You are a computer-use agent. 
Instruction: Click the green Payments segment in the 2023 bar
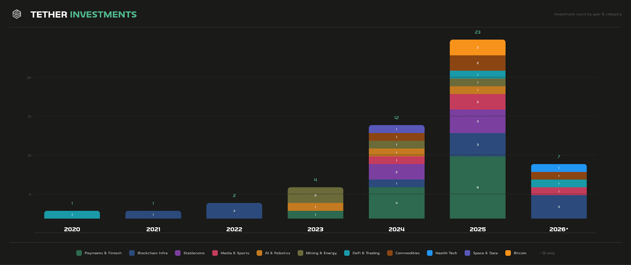coord(315,215)
